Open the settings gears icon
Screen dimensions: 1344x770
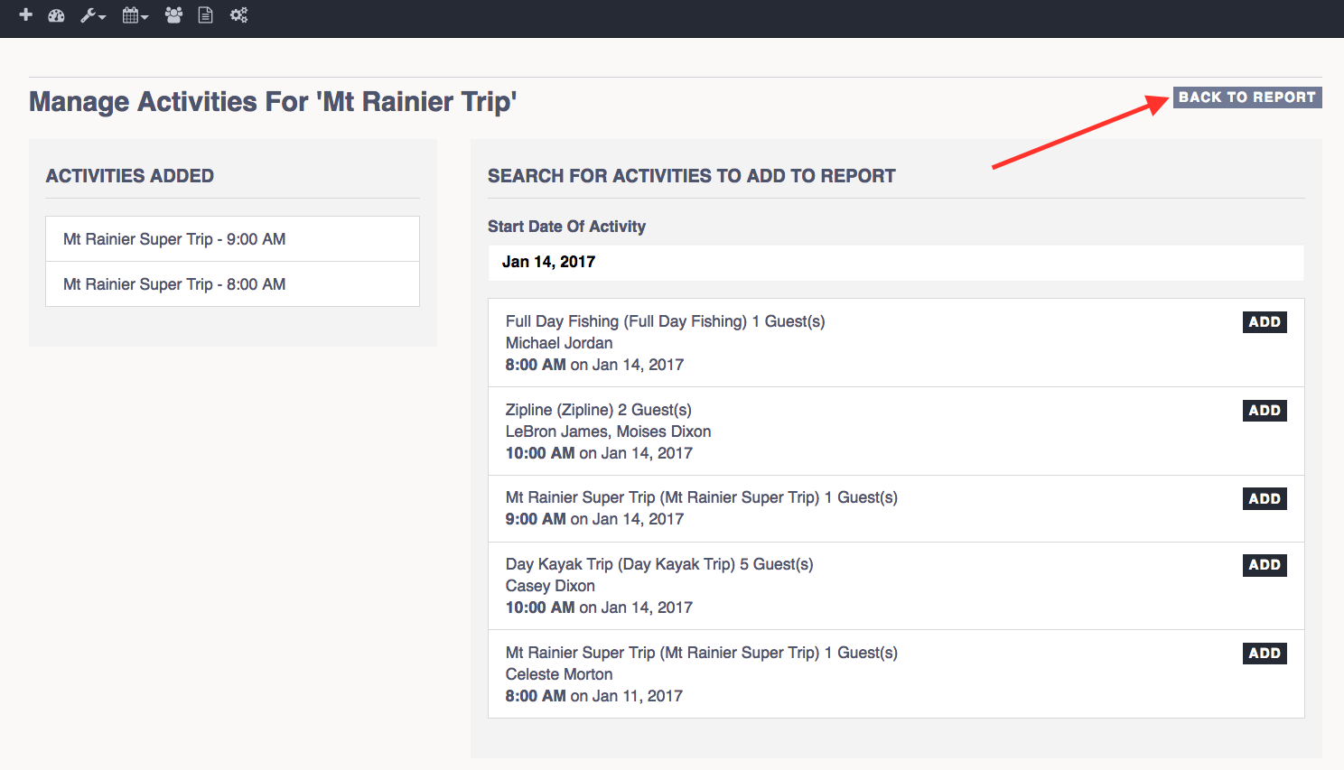coord(238,14)
